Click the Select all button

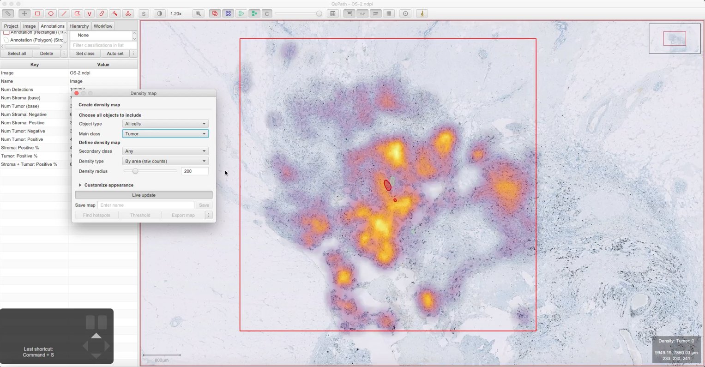[17, 54]
